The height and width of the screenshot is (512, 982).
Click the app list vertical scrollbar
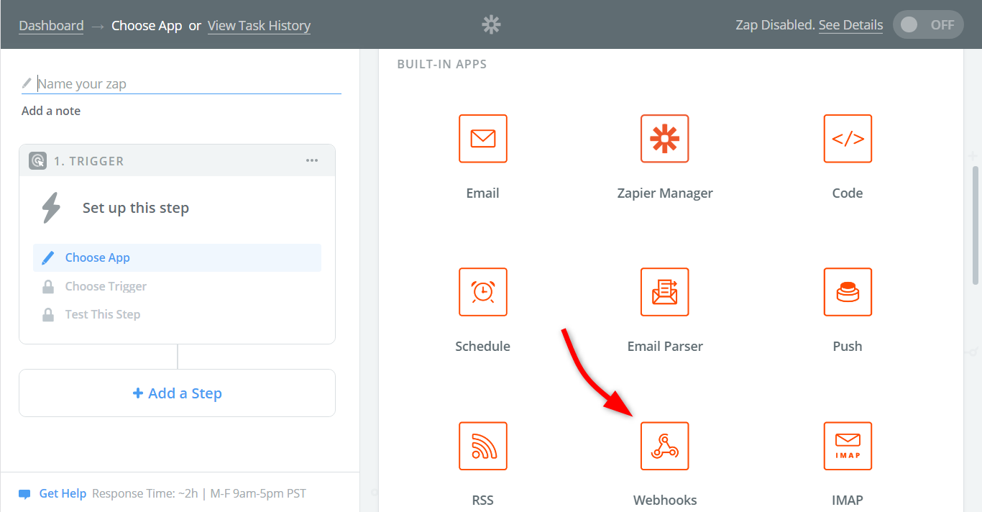coord(975,224)
